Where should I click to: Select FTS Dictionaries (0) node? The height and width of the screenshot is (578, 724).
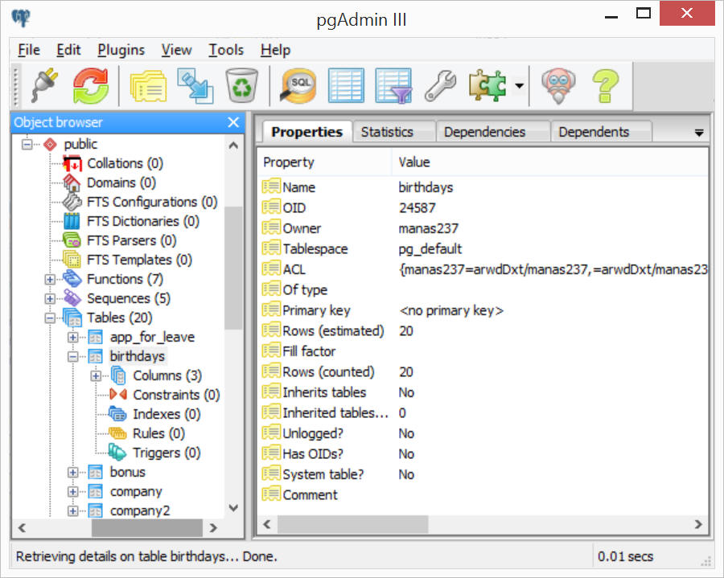coord(142,221)
